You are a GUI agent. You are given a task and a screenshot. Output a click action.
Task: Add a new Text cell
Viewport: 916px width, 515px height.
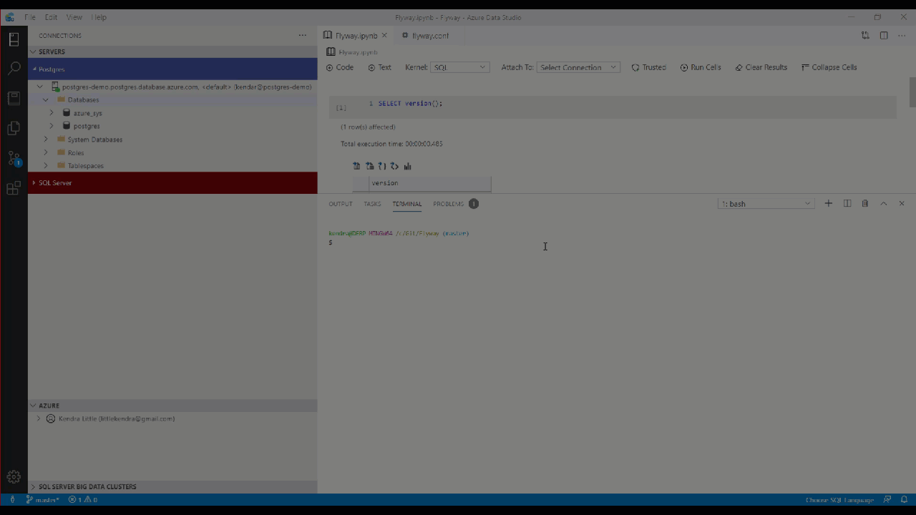click(379, 67)
